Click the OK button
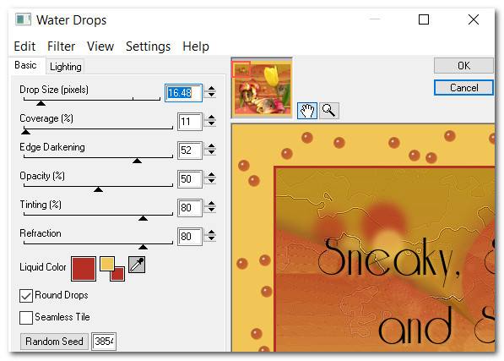 point(463,66)
